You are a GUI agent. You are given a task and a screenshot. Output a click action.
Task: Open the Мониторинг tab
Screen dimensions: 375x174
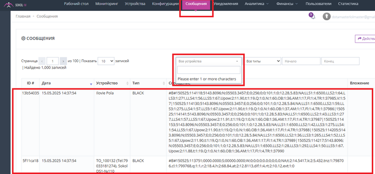[x=107, y=4]
